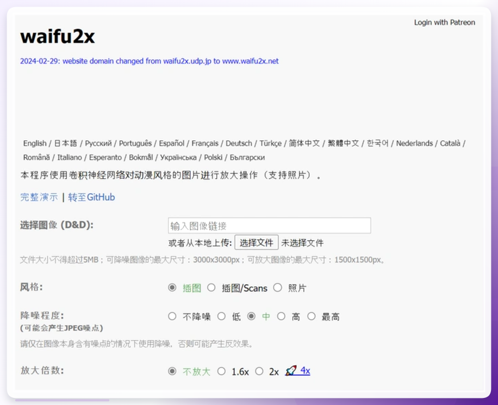Switch language to English
This screenshot has width=498, height=405.
tap(35, 144)
